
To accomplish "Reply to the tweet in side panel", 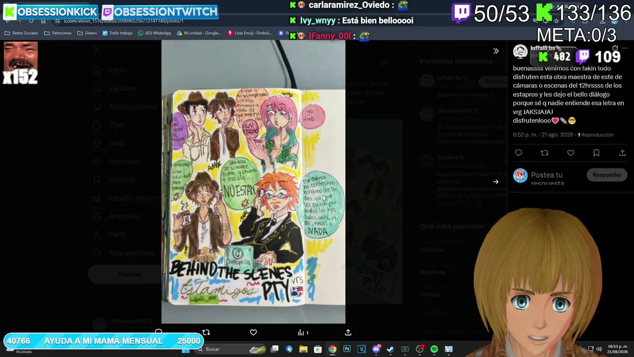I will click(519, 153).
